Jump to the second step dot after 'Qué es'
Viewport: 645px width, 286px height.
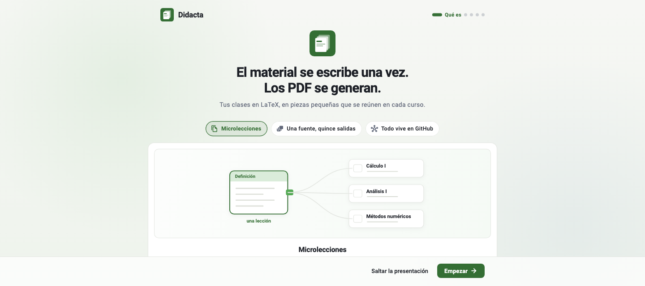(x=465, y=15)
